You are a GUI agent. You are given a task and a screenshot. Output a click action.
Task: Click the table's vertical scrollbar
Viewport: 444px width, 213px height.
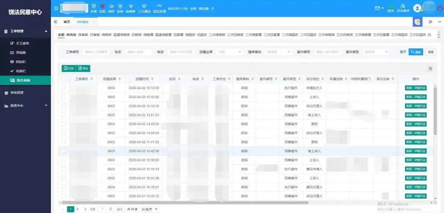click(x=435, y=111)
